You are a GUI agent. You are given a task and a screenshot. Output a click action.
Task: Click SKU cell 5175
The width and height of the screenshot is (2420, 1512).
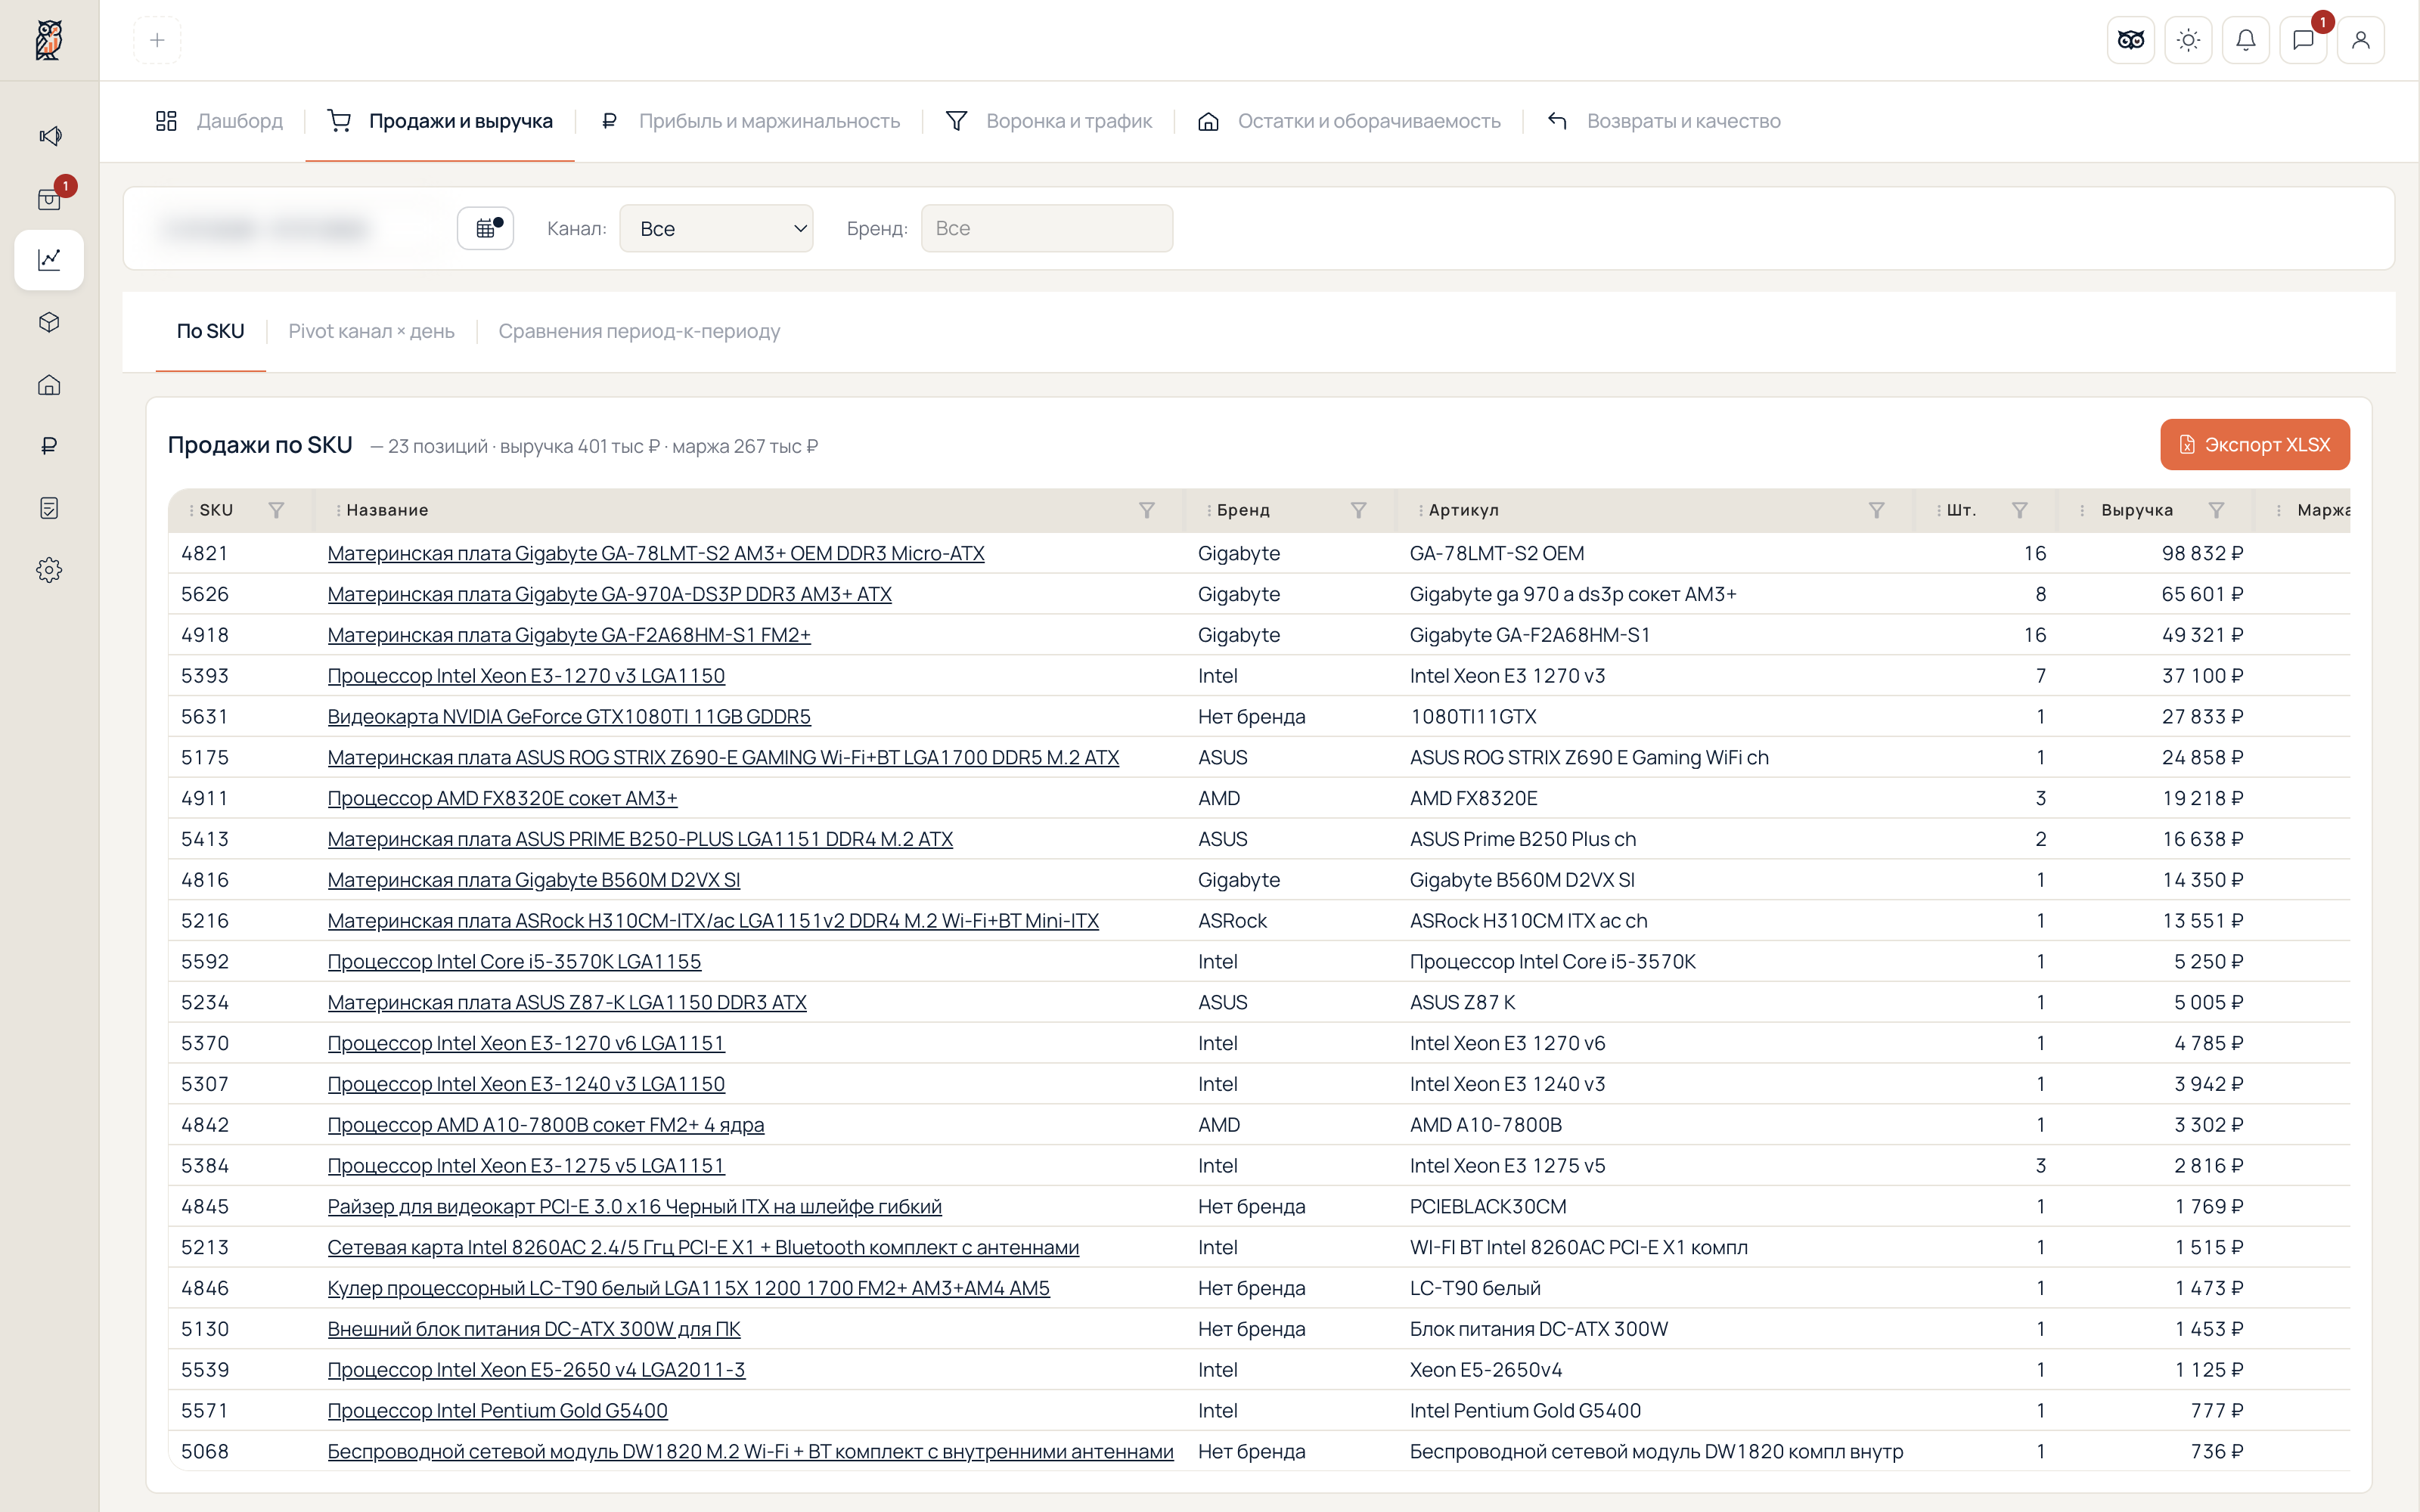click(205, 757)
